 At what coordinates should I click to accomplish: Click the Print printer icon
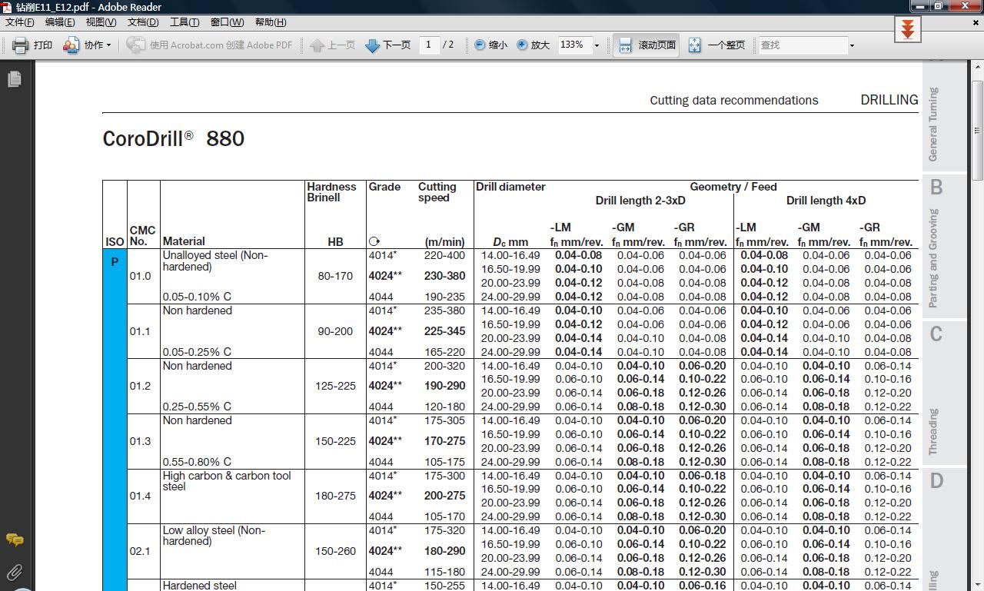coord(21,45)
